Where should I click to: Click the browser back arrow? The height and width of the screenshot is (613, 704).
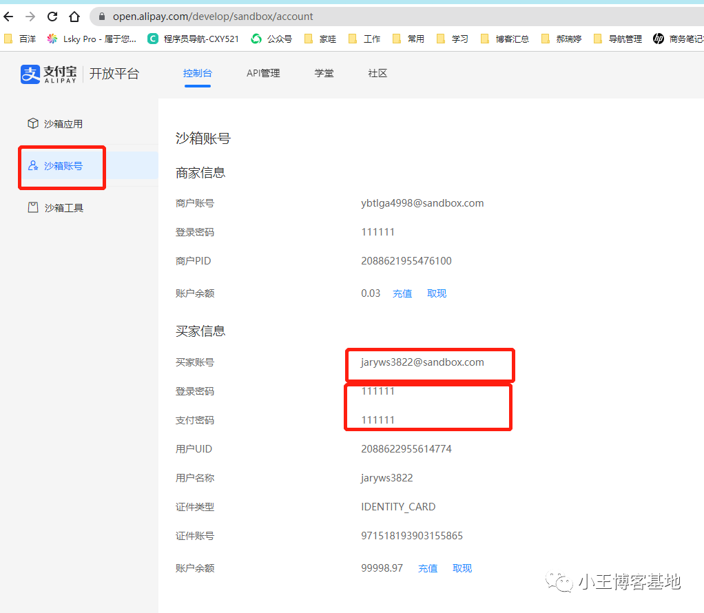(x=8, y=17)
